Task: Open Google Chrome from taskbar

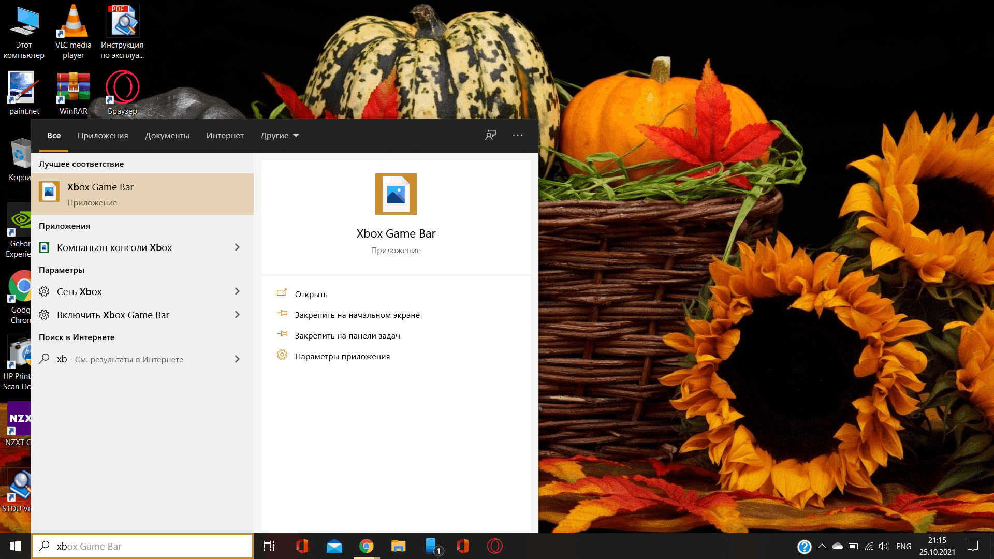Action: [367, 546]
